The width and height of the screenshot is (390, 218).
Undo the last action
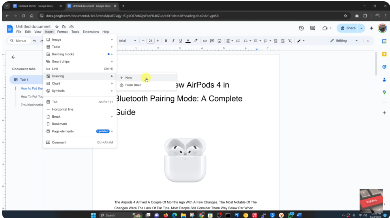pyautogui.click(x=35, y=41)
